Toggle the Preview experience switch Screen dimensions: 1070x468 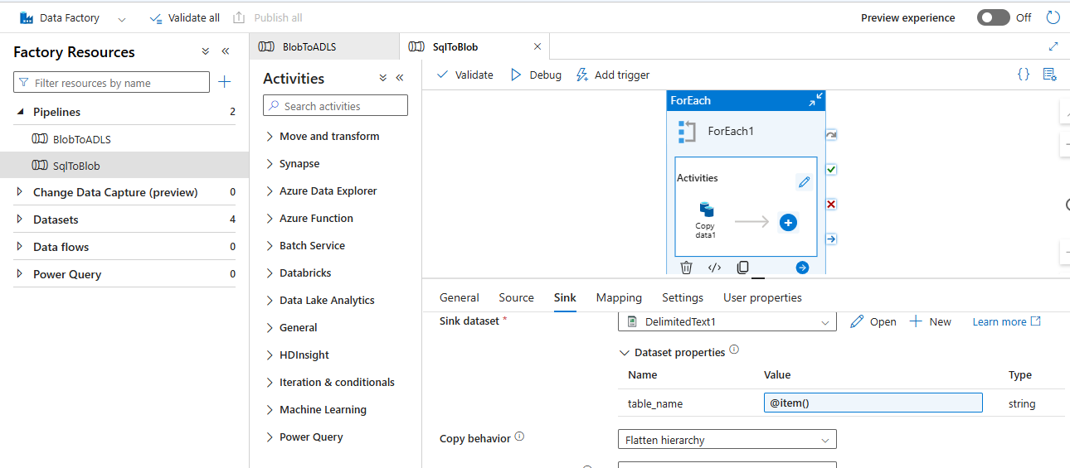[x=993, y=17]
